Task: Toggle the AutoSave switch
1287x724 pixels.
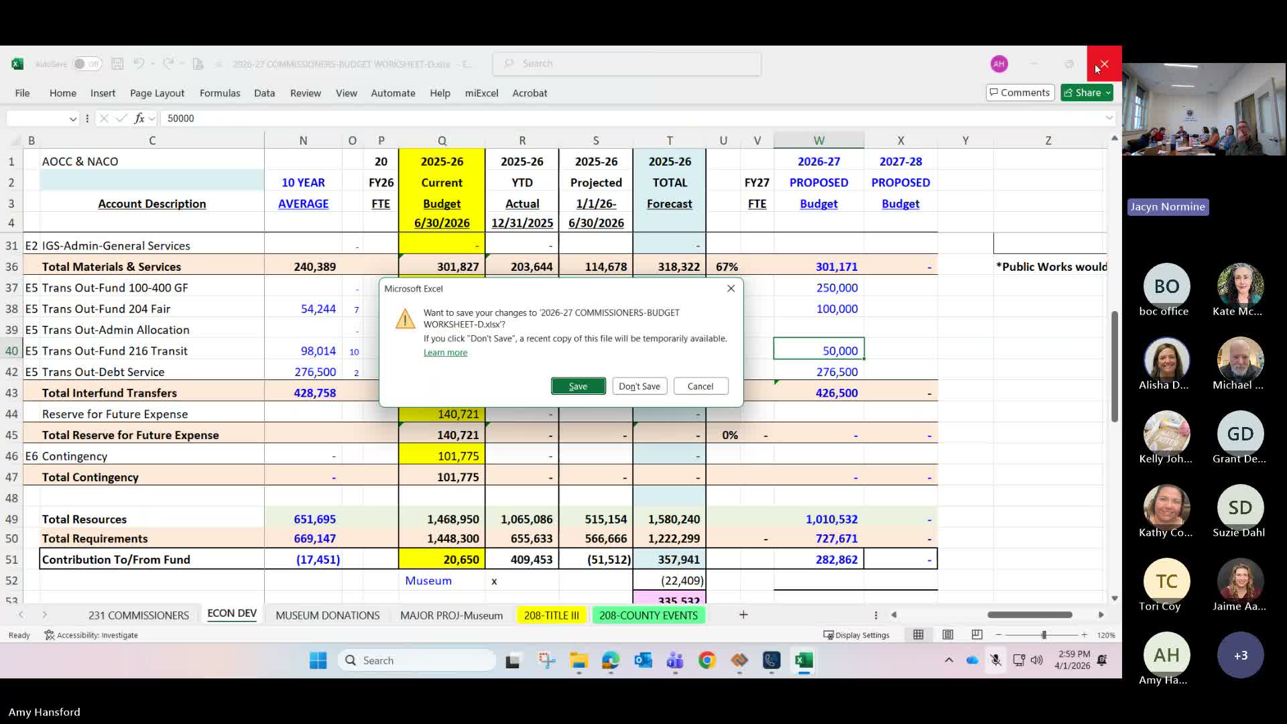Action: (x=86, y=64)
